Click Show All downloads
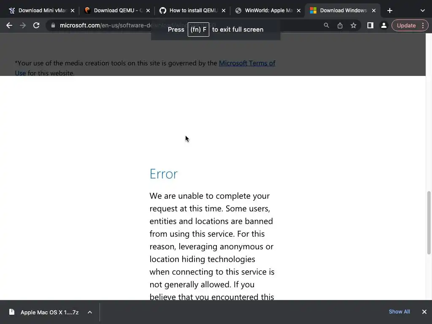Screen dimensions: 432x324 click(399, 312)
